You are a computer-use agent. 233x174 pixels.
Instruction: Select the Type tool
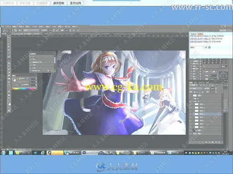pyautogui.click(x=9, y=85)
